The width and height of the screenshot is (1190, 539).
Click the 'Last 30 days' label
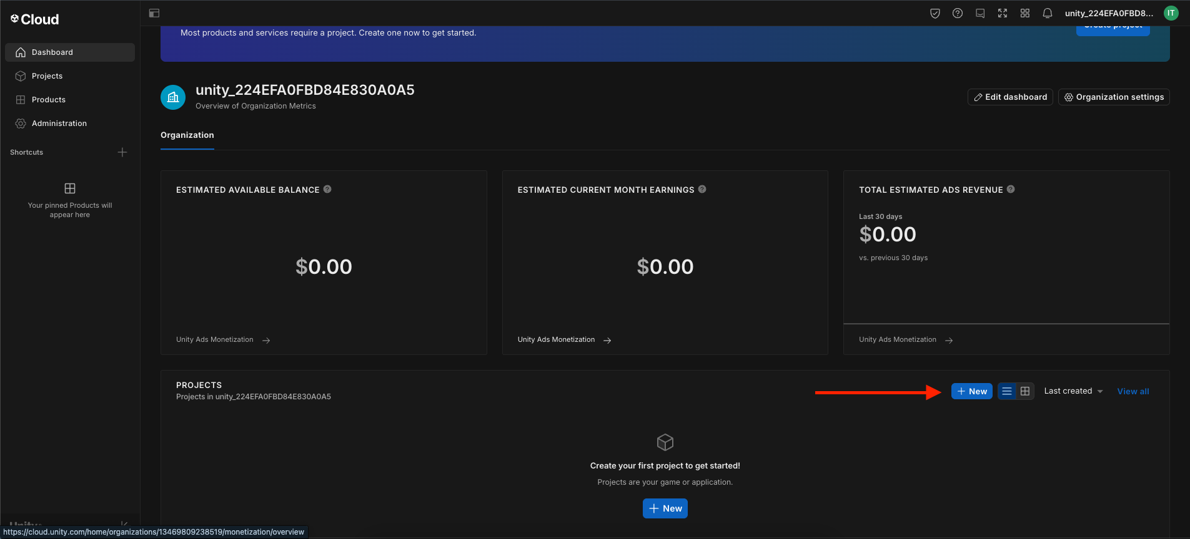pyautogui.click(x=881, y=216)
